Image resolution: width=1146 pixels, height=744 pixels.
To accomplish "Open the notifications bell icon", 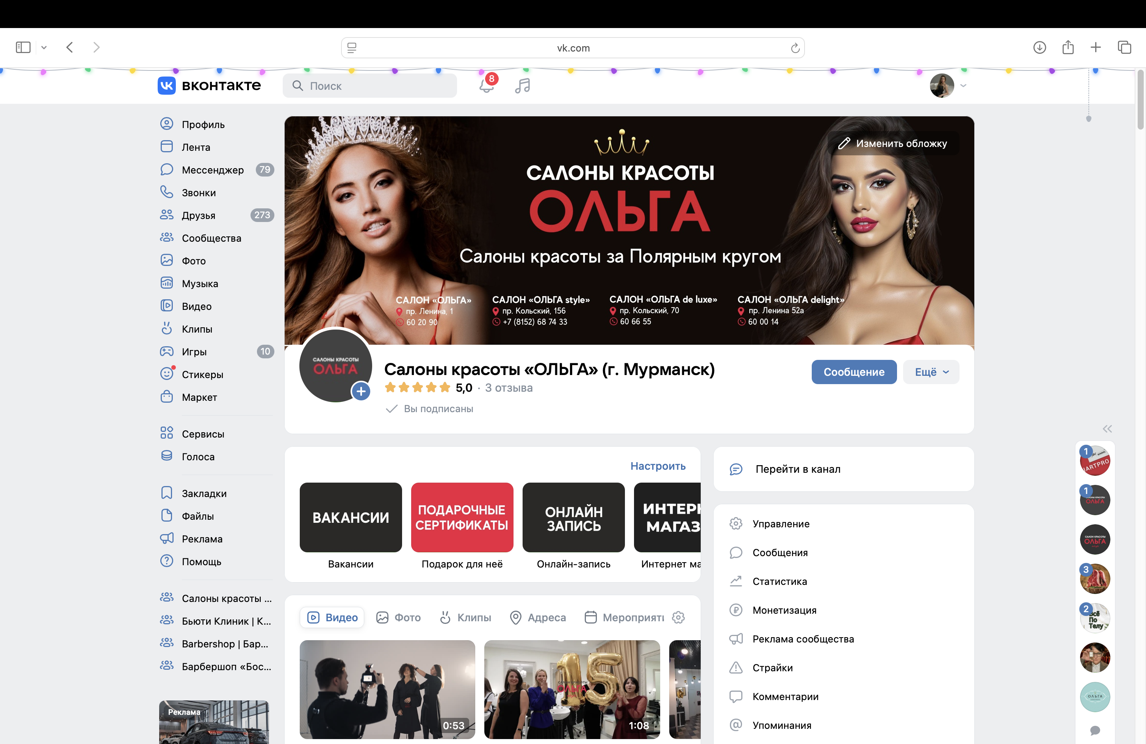I will click(486, 86).
